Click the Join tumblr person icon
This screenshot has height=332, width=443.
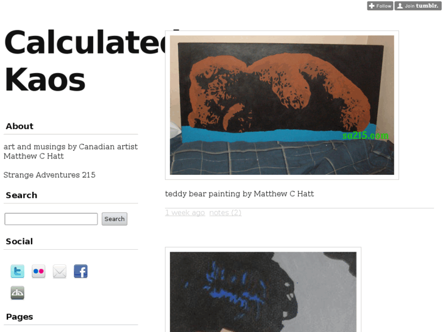[x=400, y=5]
